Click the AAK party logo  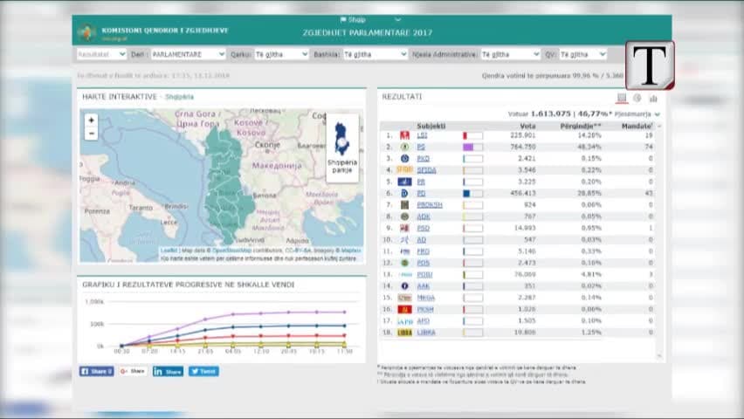tap(404, 286)
